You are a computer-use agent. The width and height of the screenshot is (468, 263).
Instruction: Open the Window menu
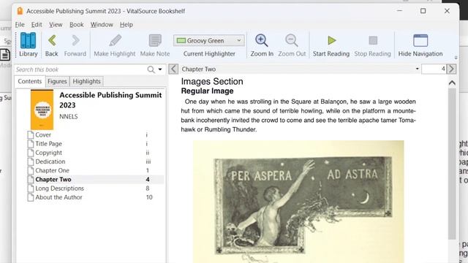pos(102,25)
